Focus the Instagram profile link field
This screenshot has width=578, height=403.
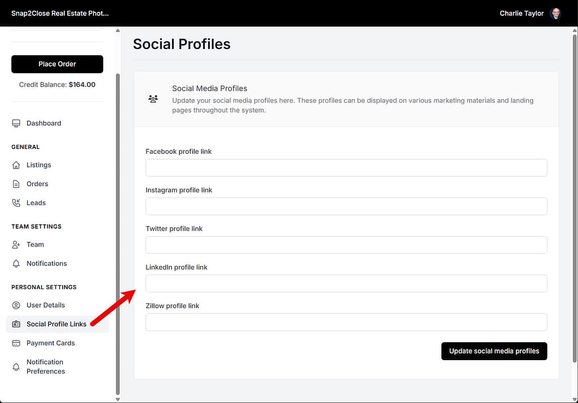point(346,206)
